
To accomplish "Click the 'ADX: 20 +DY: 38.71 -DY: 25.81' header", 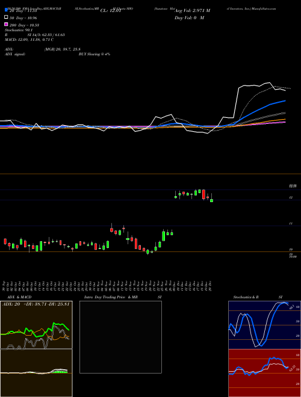I will point(36,304).
